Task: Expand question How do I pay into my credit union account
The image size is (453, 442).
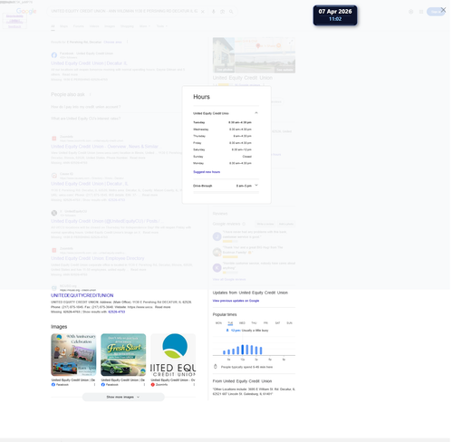Action: point(86,107)
